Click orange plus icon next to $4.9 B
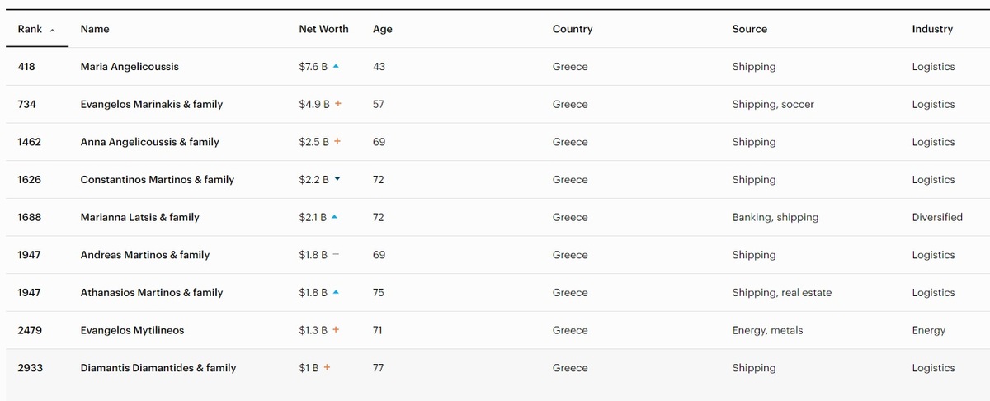The height and width of the screenshot is (401, 990). pyautogui.click(x=337, y=104)
